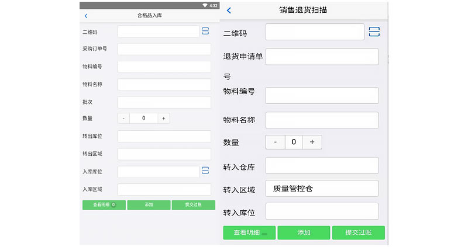Go back from the 合格品入库 screen
The height and width of the screenshot is (247, 468).
point(86,16)
